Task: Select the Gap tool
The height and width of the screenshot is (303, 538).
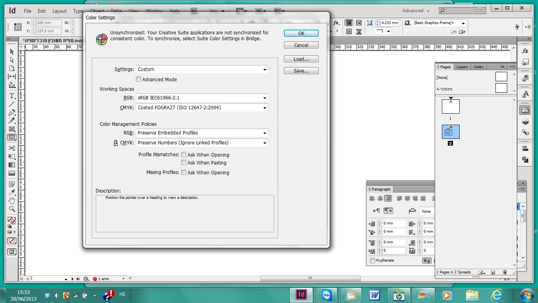Action: pyautogui.click(x=12, y=77)
